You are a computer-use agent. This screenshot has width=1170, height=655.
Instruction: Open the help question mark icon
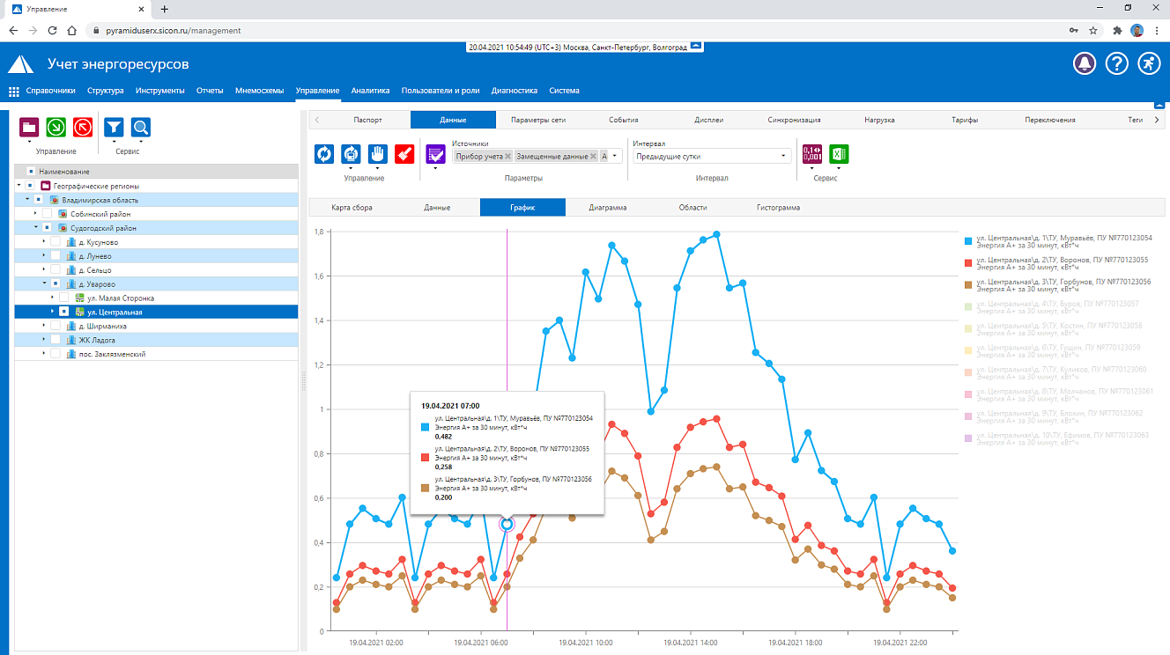(x=1116, y=63)
